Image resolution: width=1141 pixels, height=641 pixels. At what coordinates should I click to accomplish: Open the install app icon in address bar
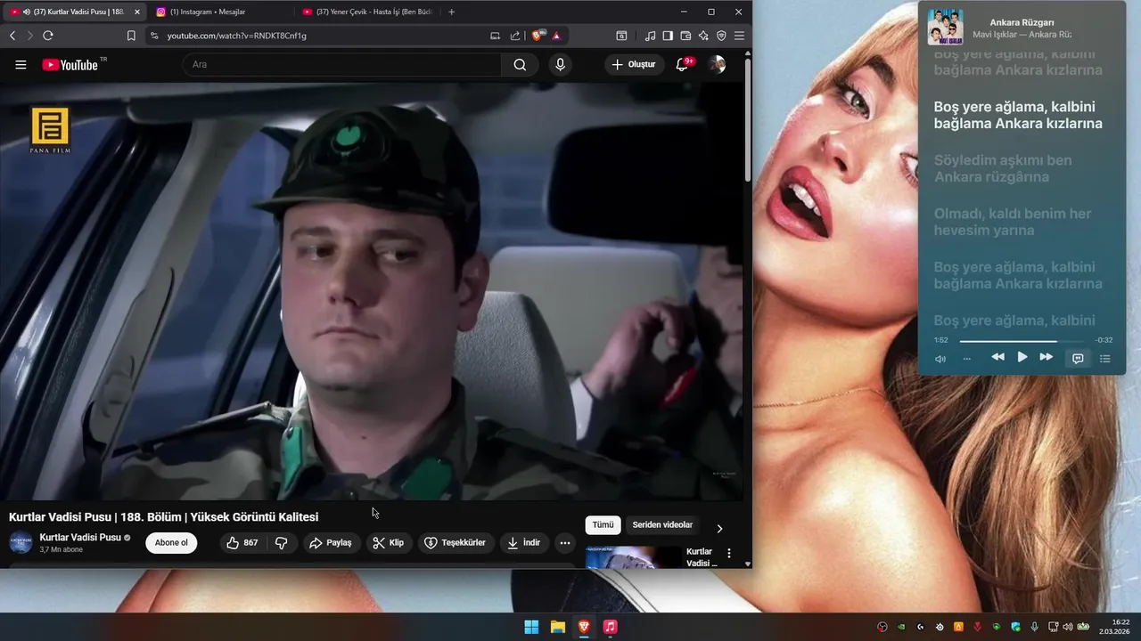pyautogui.click(x=496, y=36)
